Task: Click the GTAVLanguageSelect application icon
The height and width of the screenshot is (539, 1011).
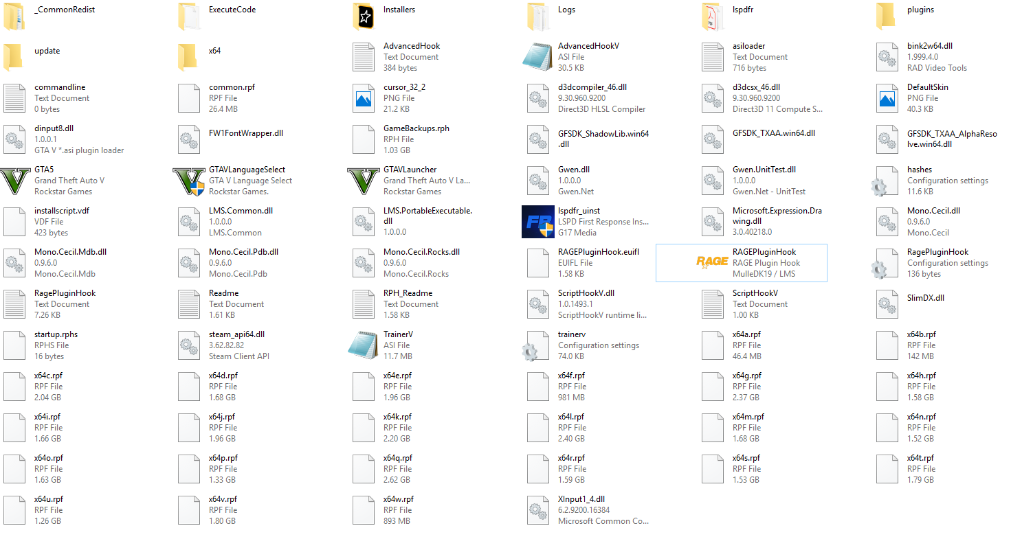Action: coord(188,181)
